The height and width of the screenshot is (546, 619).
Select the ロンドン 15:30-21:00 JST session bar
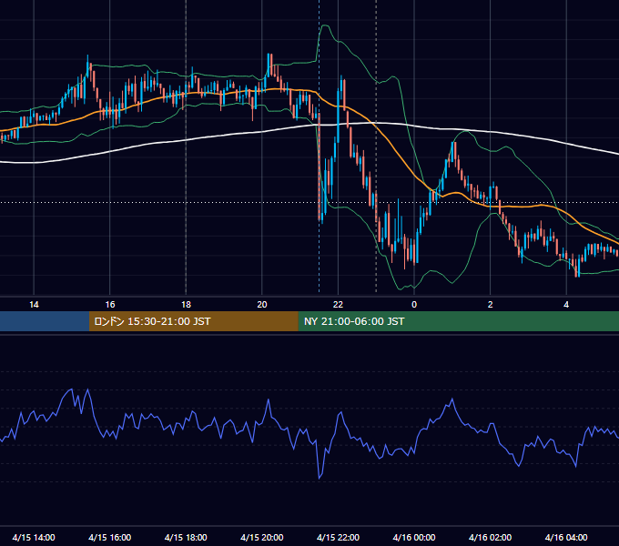[x=193, y=321]
